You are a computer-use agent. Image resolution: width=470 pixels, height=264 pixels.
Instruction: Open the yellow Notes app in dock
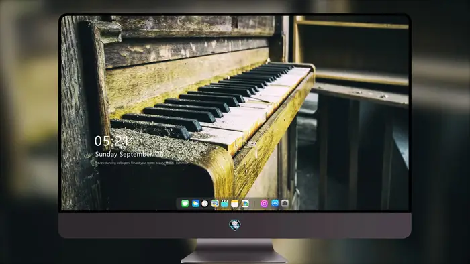point(235,204)
